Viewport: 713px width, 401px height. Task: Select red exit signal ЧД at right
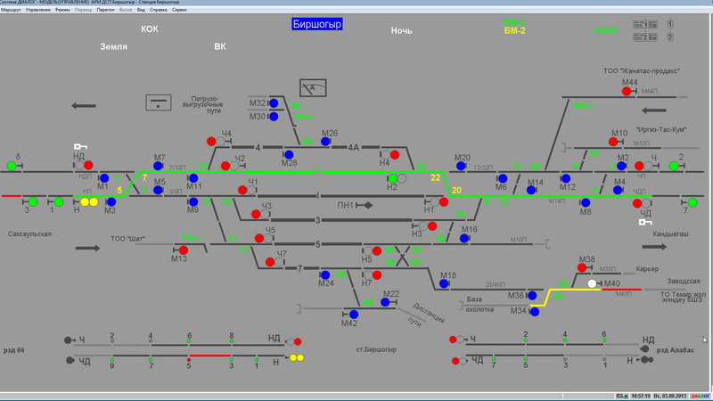(637, 203)
